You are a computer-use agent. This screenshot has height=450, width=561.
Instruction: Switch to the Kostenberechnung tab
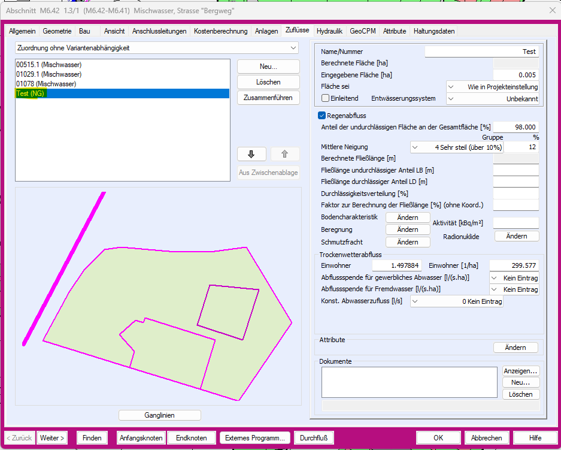(220, 31)
